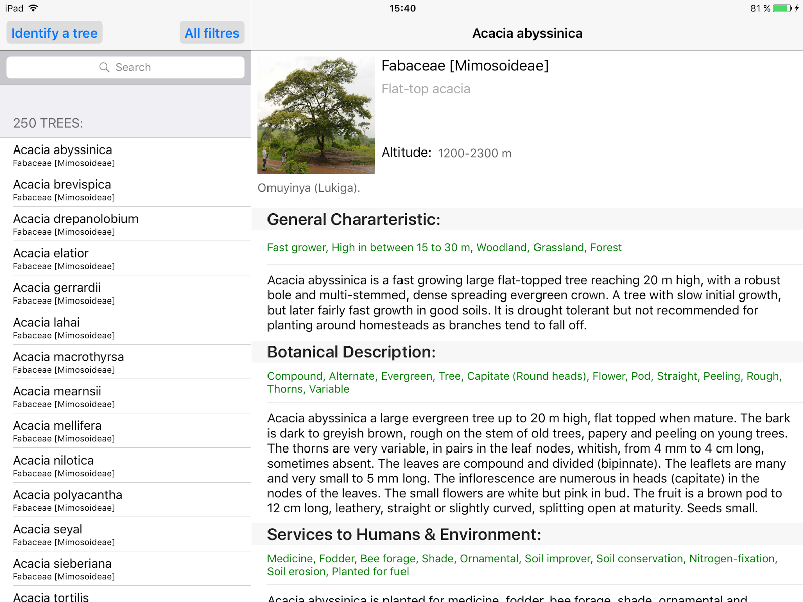This screenshot has width=803, height=602.
Task: Click the green Compound, Alternate botanical tags
Action: pyautogui.click(x=524, y=383)
